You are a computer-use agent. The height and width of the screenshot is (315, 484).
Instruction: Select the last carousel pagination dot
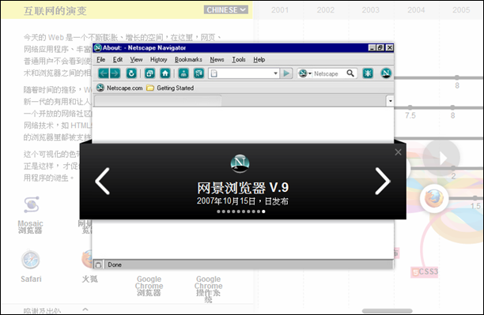(x=263, y=212)
